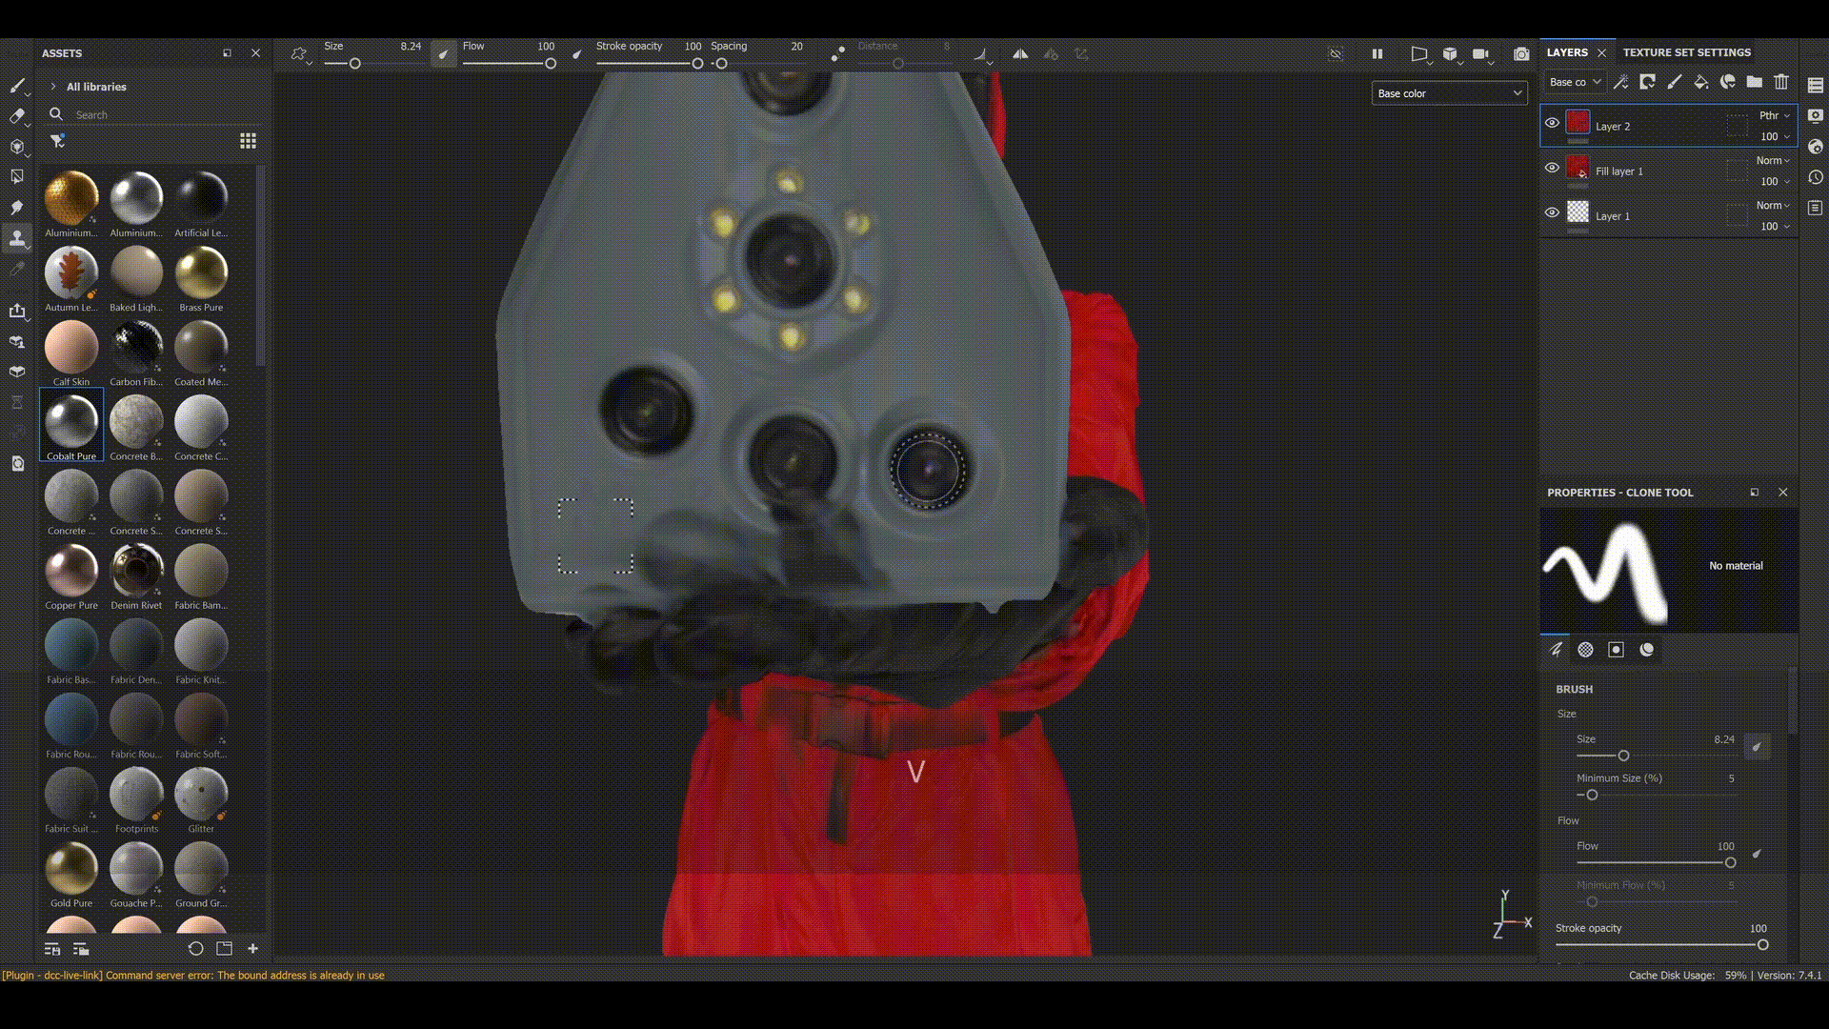Open the Stencil properties tab icon
Image resolution: width=1829 pixels, height=1029 pixels.
coord(1617,650)
